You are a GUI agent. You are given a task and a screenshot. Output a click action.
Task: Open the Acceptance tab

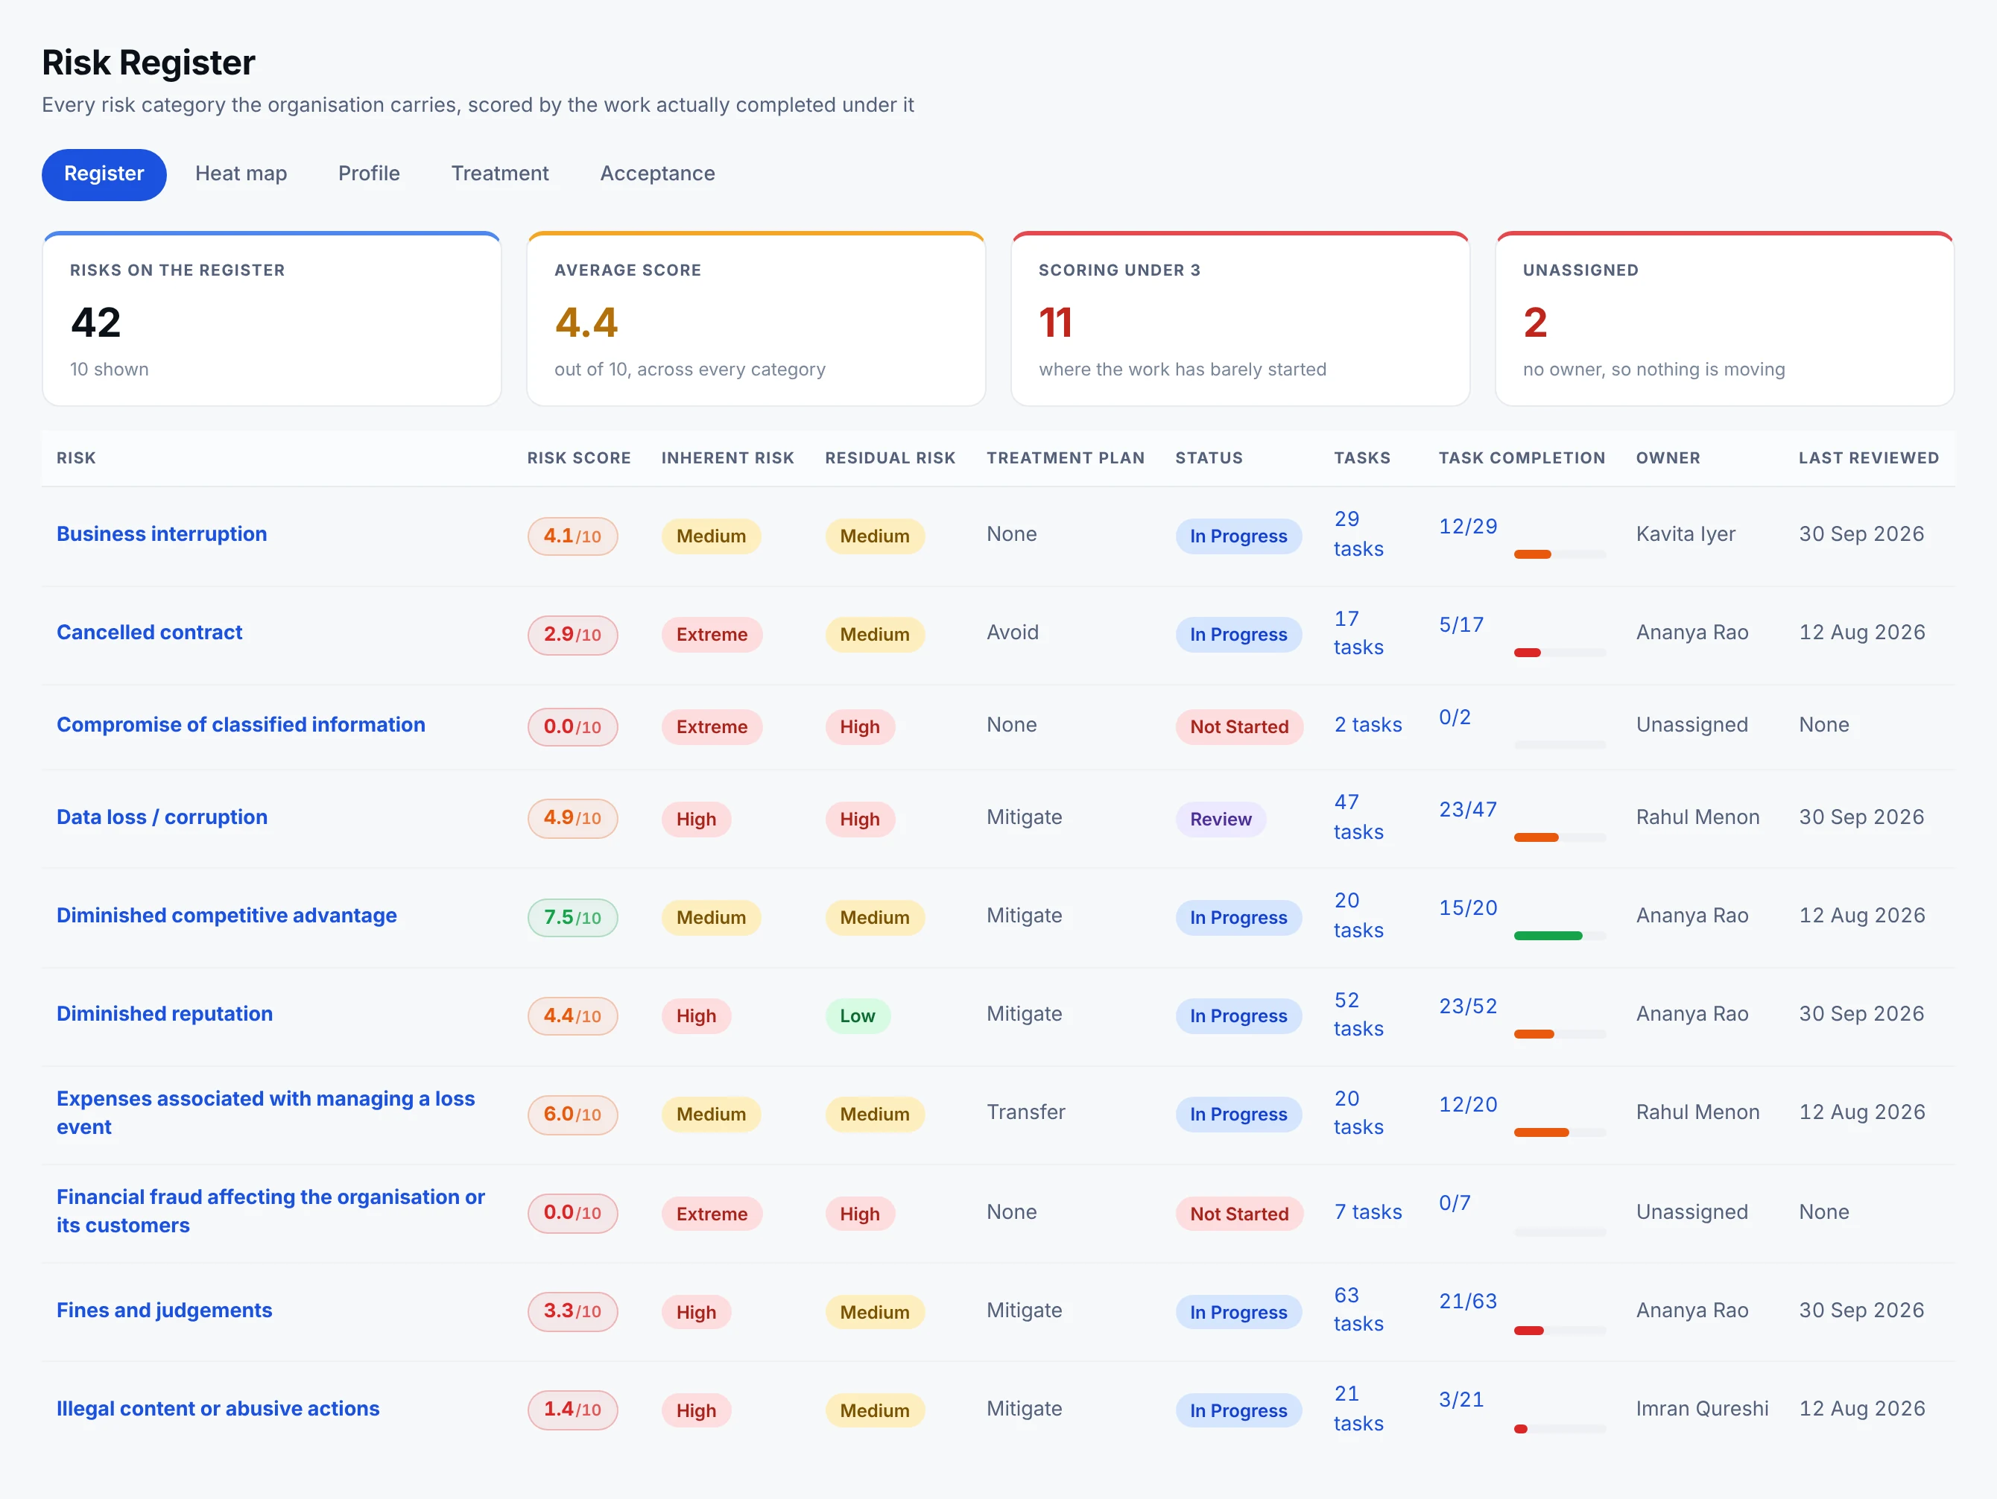tap(657, 174)
